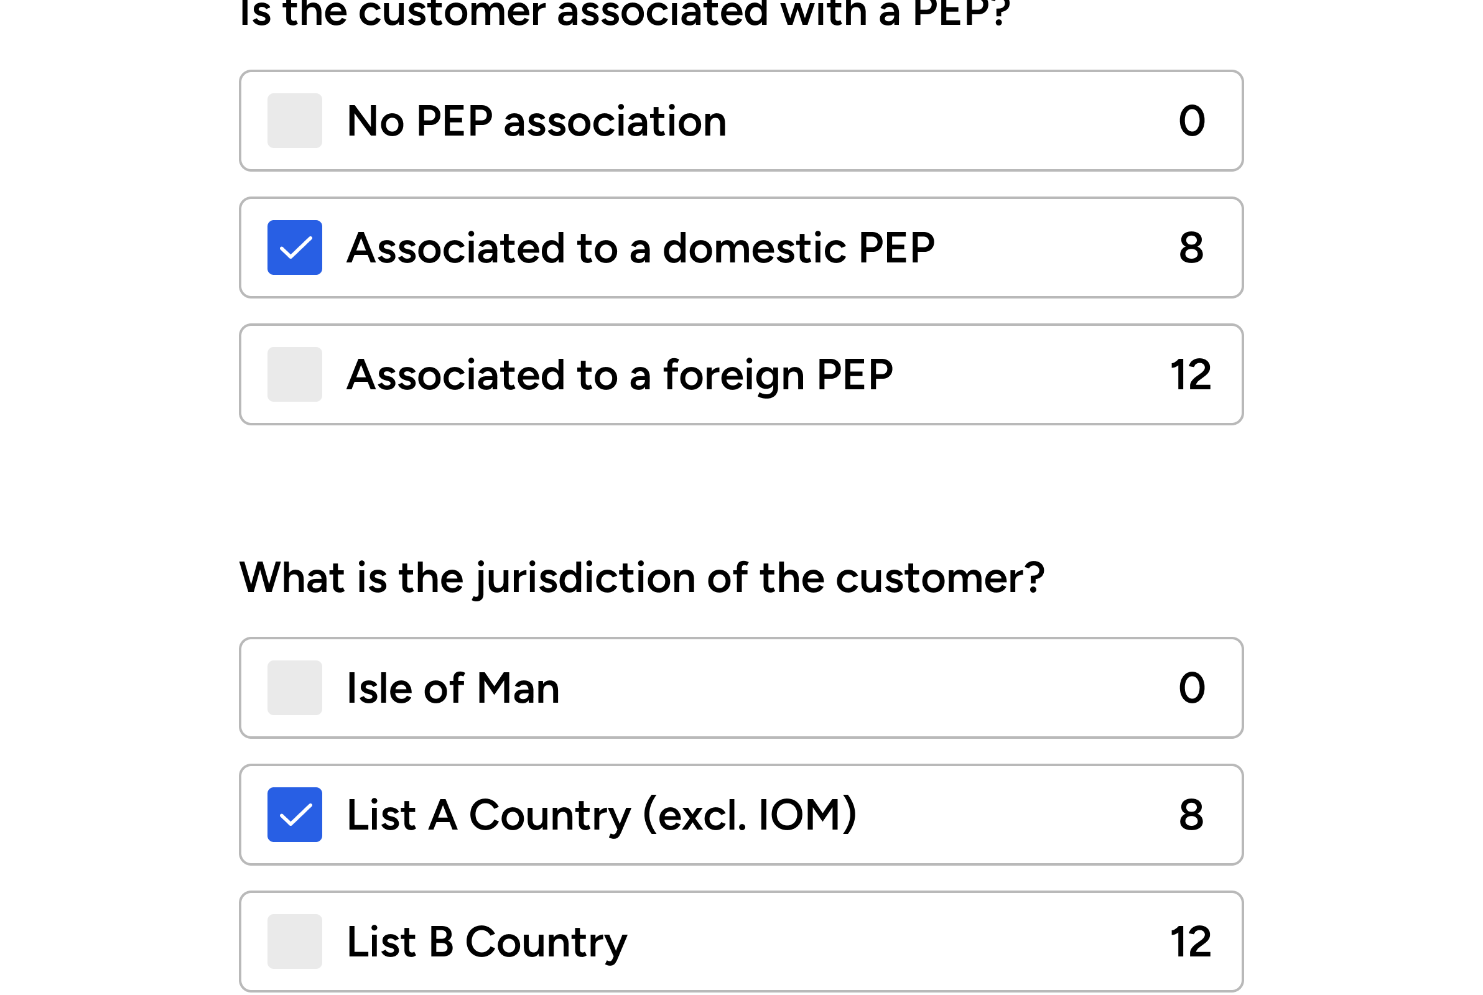
Task: Click the Associated to a domestic PEP label
Action: click(640, 248)
